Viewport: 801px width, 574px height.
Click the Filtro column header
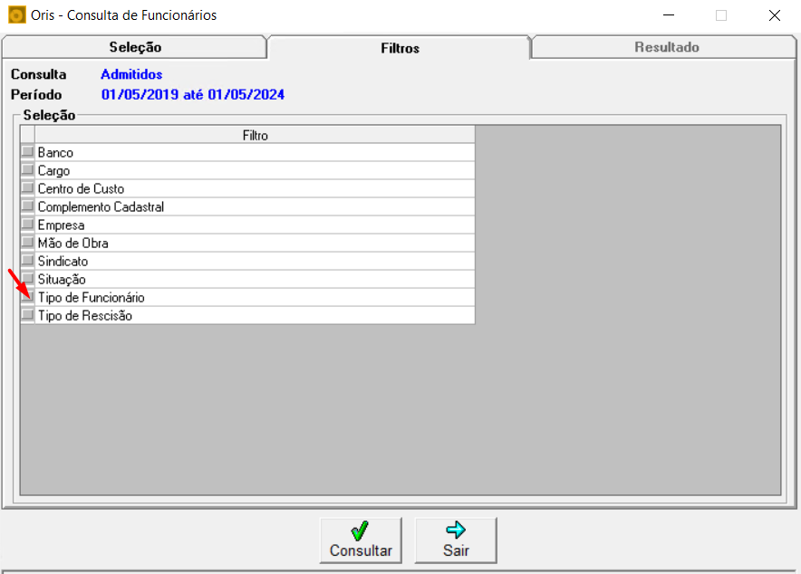click(x=255, y=135)
